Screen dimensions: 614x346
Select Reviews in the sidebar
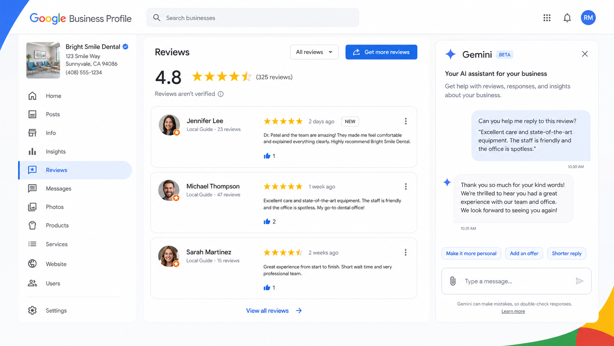coord(75,170)
